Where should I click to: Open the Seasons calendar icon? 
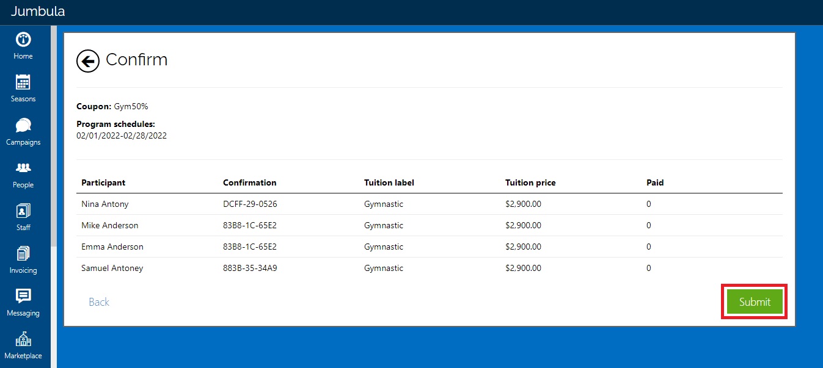pyautogui.click(x=23, y=82)
